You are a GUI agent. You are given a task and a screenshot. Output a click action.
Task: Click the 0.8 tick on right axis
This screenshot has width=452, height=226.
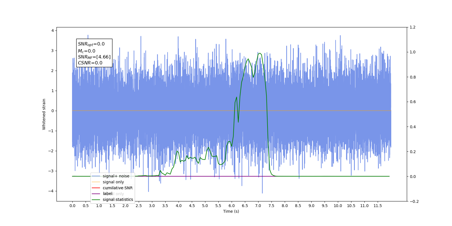(x=413, y=77)
